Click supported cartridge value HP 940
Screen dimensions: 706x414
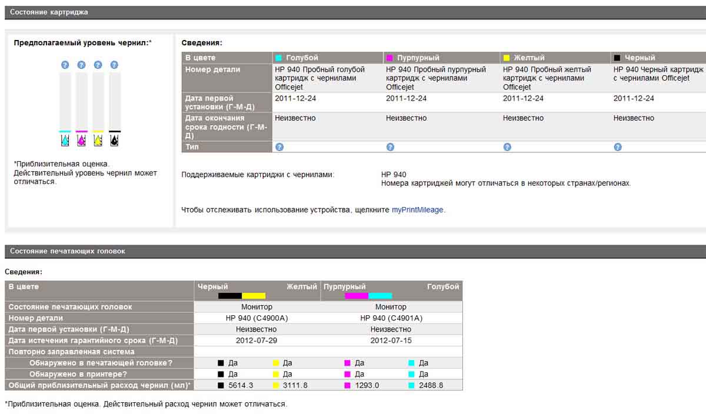click(394, 175)
